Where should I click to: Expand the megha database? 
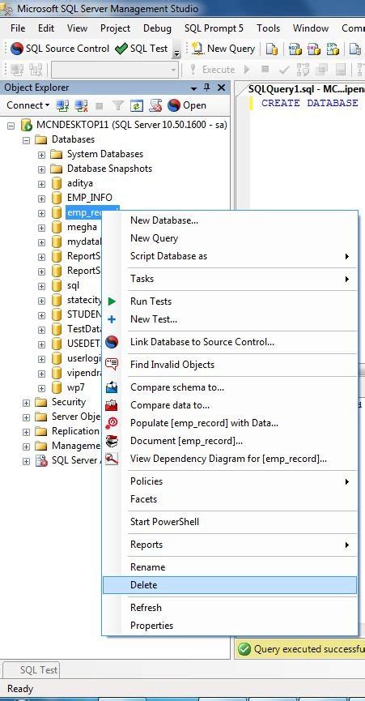(41, 228)
